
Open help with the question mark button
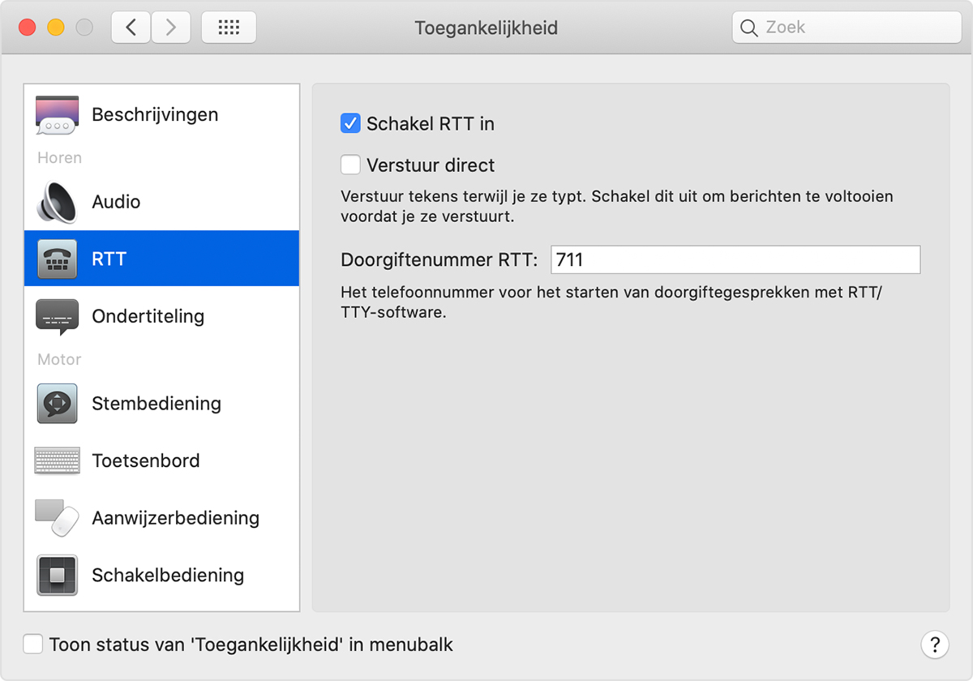[935, 645]
